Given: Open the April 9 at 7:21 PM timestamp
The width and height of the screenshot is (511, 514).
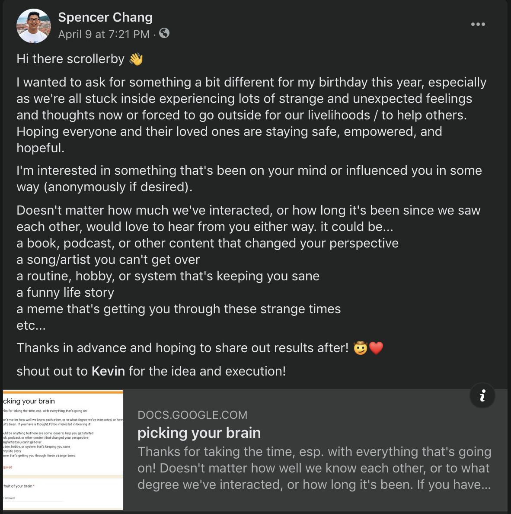Looking at the screenshot, I should point(104,34).
